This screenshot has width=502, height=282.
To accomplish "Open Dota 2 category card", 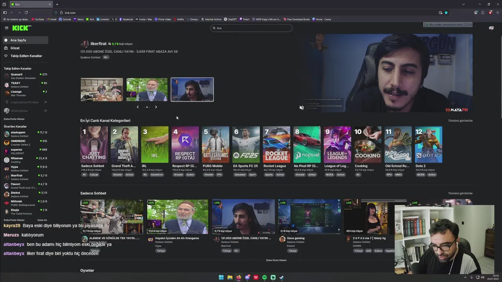I will 428,145.
